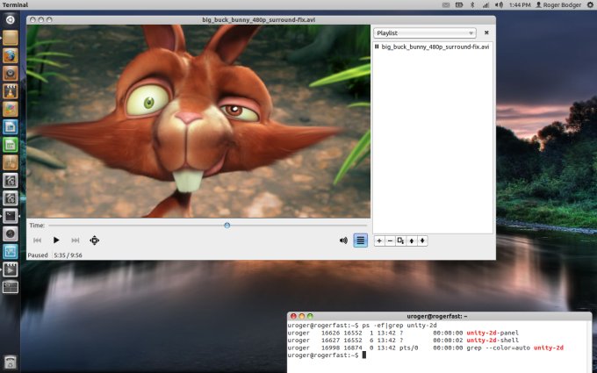Viewport: 597px width, 373px height.
Task: Open the 1:44 PM clock menu
Action: tap(520, 5)
